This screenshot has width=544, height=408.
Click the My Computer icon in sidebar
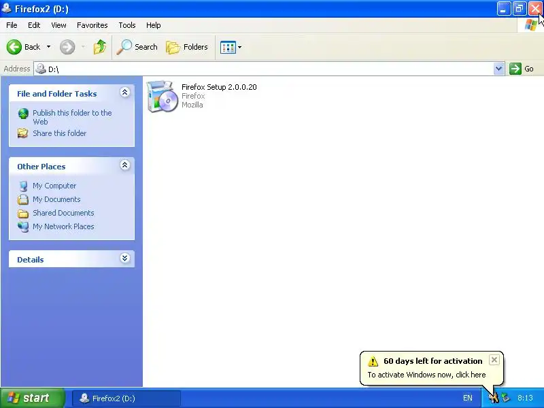23,186
